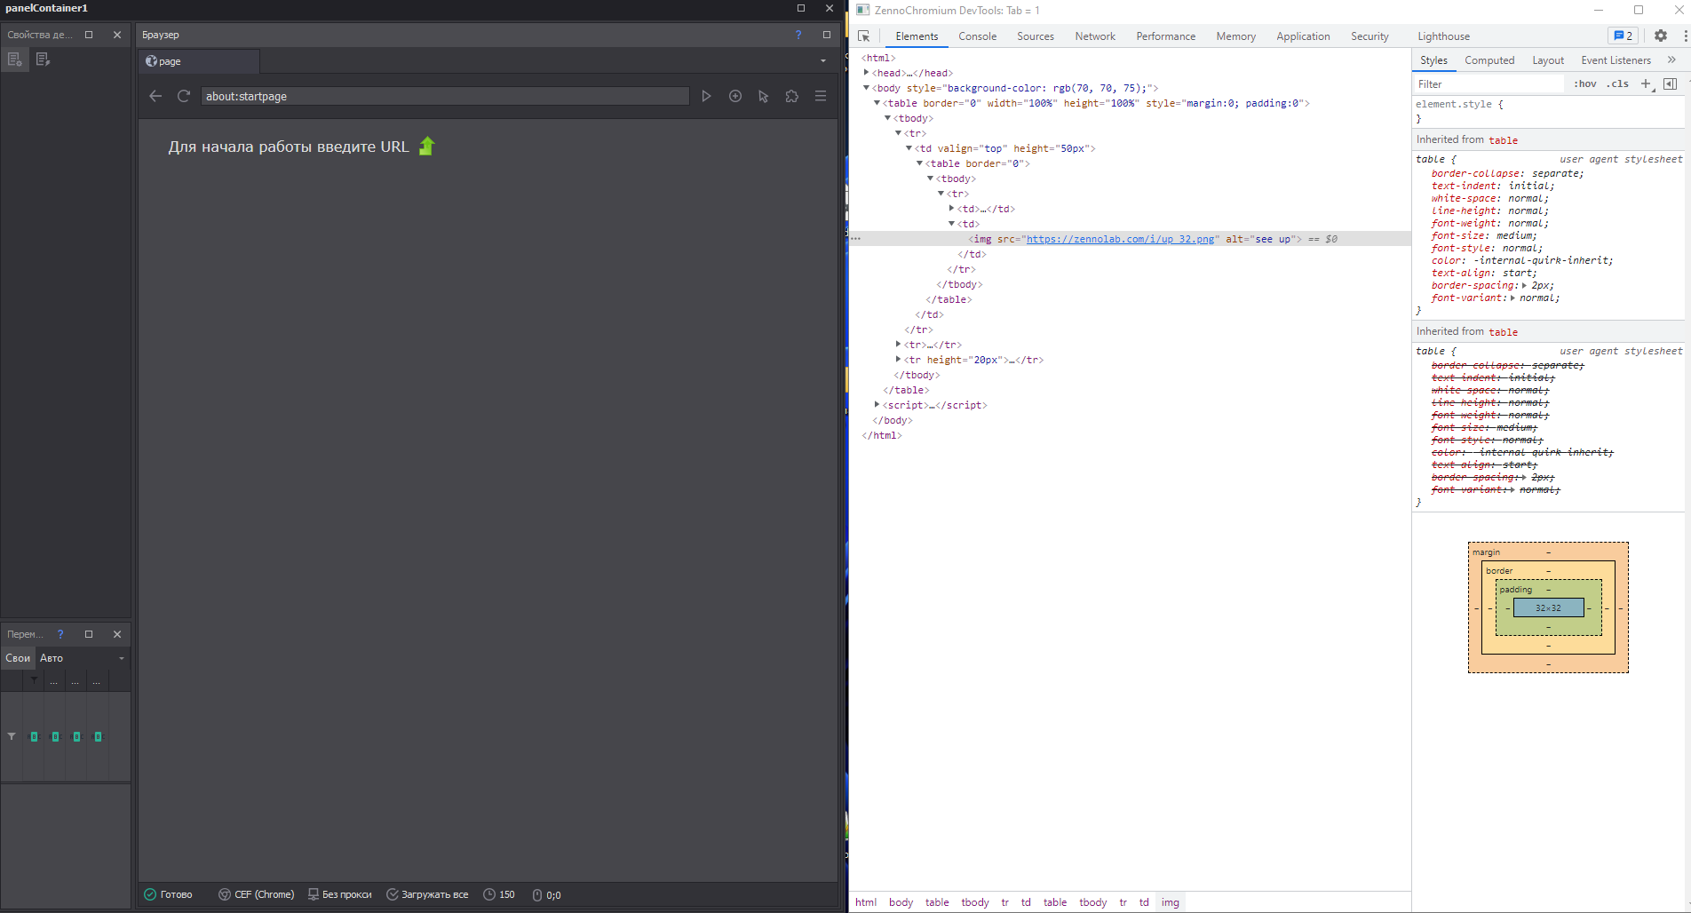Close the Свойства де... panel
This screenshot has height=913, width=1691.
click(117, 35)
